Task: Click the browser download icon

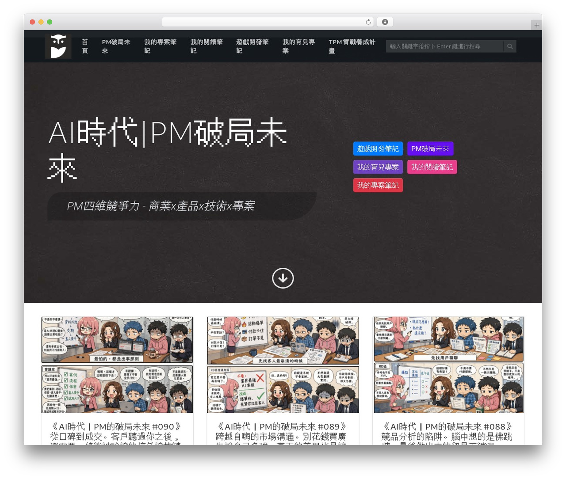Action: point(385,22)
